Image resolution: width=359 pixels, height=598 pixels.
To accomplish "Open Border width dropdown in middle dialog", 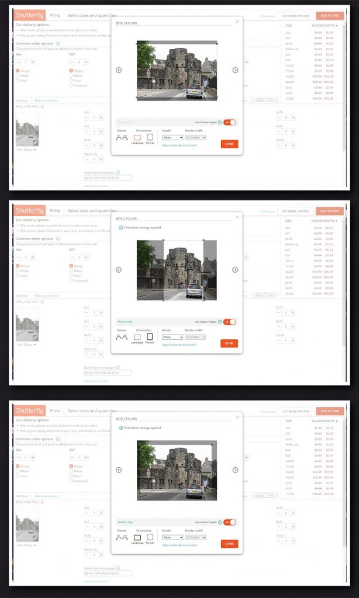I will [195, 337].
